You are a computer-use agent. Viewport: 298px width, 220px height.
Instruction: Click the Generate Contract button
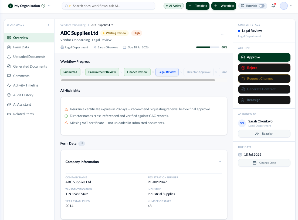264,89
